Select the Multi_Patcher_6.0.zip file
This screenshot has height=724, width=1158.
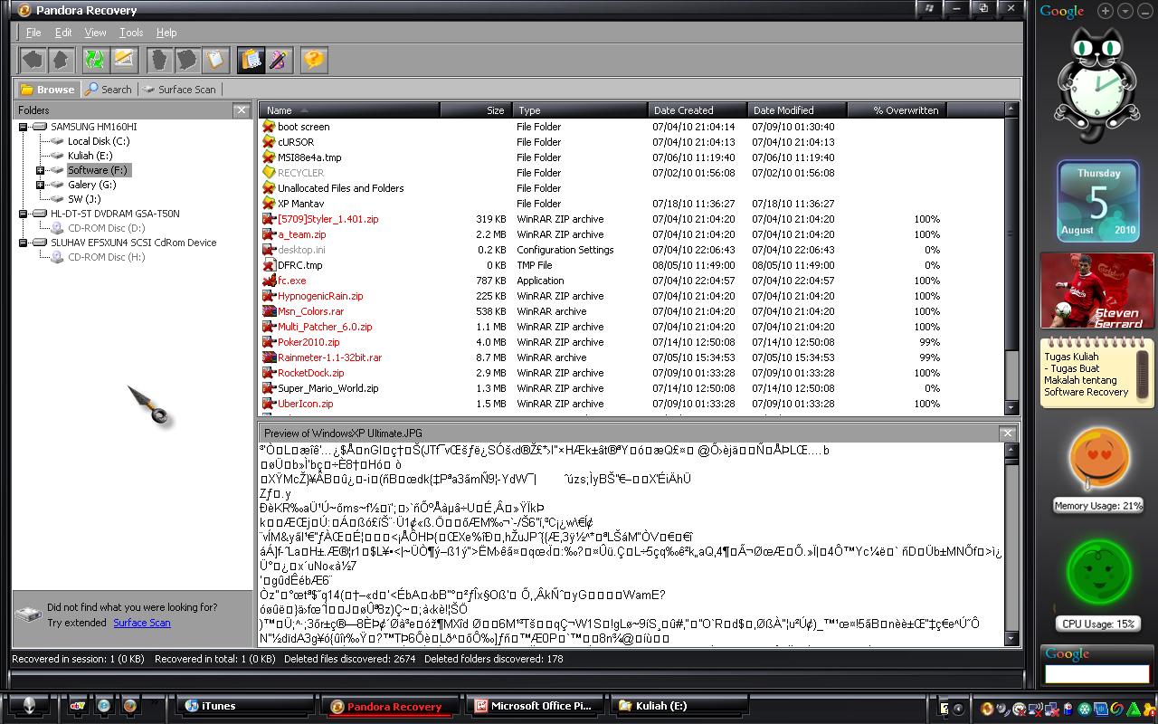325,327
